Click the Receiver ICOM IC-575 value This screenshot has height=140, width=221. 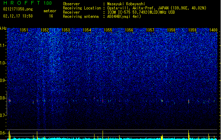[141, 12]
